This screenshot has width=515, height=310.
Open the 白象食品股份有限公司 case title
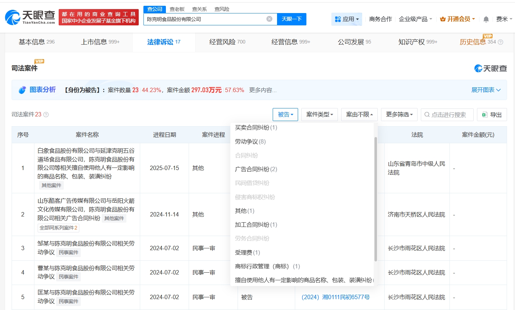[86, 164]
